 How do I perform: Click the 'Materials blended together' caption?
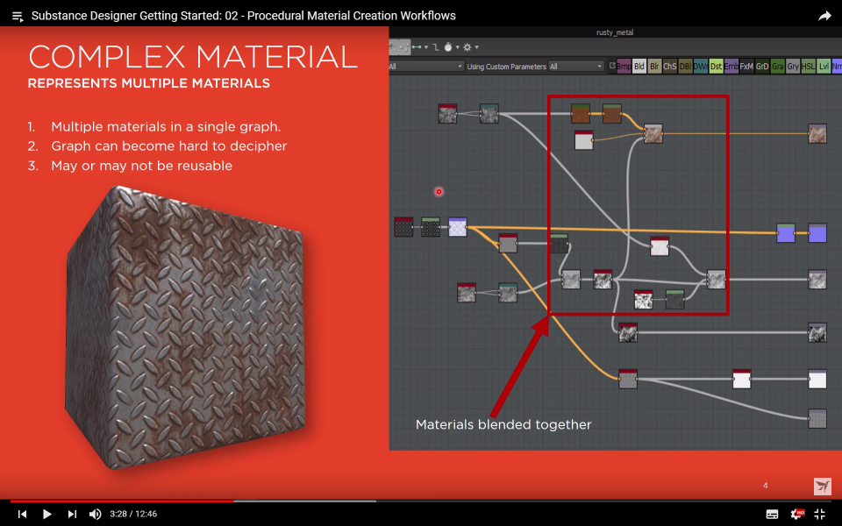(x=503, y=424)
